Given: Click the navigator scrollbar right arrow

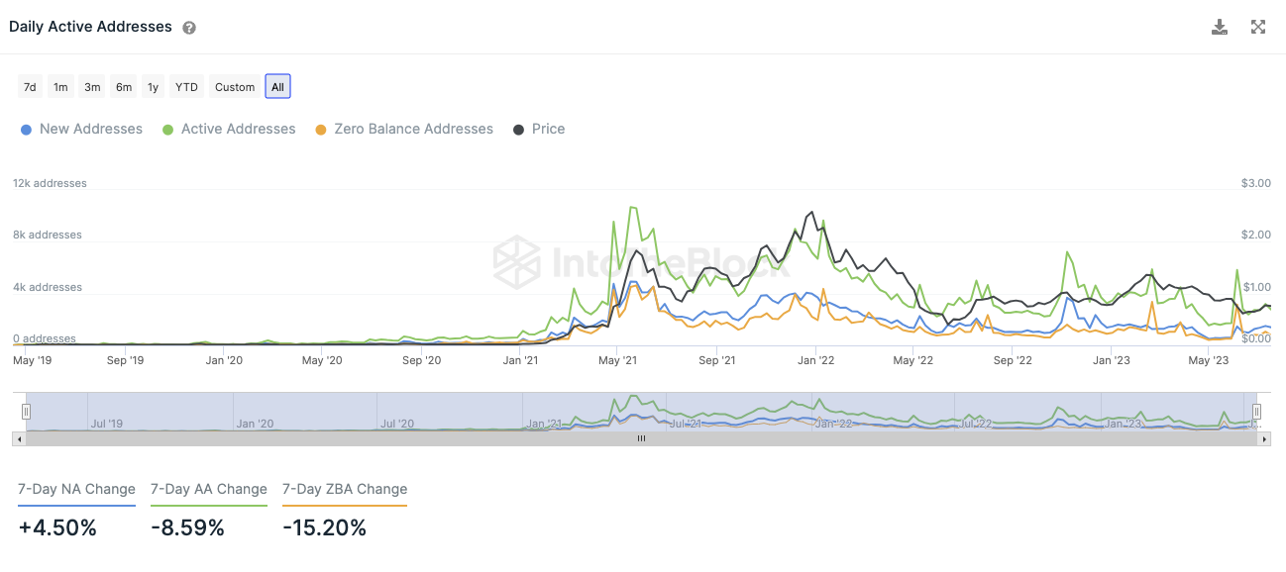Looking at the screenshot, I should [1264, 437].
